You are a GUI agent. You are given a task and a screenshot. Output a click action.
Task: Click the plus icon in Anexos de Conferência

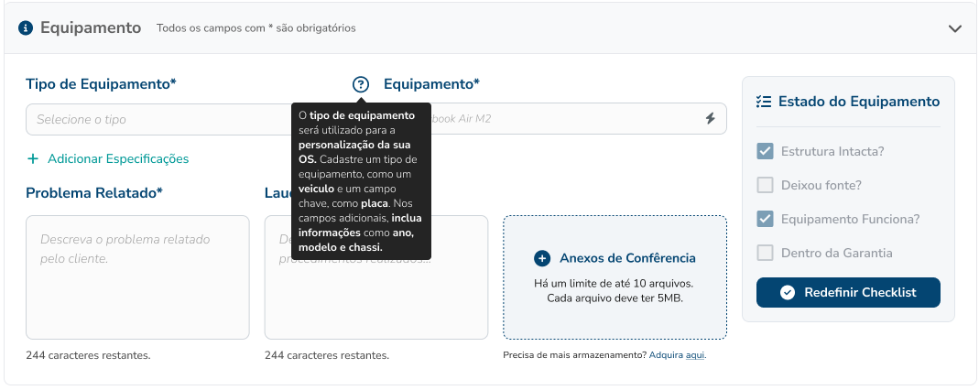coord(542,258)
